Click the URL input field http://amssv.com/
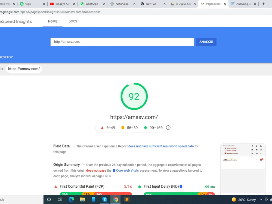 [122, 42]
